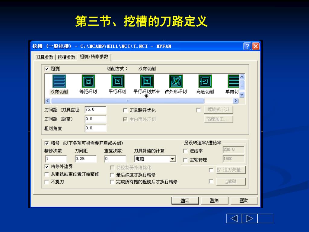Image resolution: width=309 pixels, height=232 pixels.
Task: Select the 单向切 cutting icon
Action: tap(233, 81)
